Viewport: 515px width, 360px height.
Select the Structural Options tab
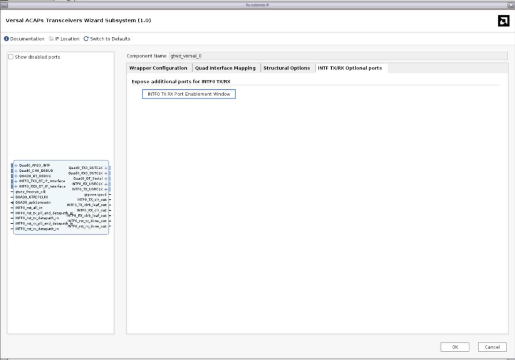(x=287, y=68)
